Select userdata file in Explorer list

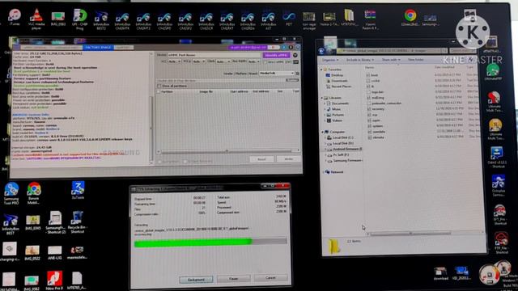tap(376, 132)
